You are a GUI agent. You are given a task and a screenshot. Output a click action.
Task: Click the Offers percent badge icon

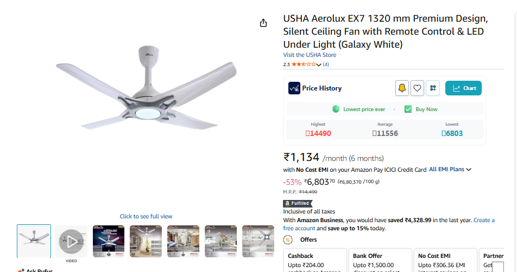(288, 240)
